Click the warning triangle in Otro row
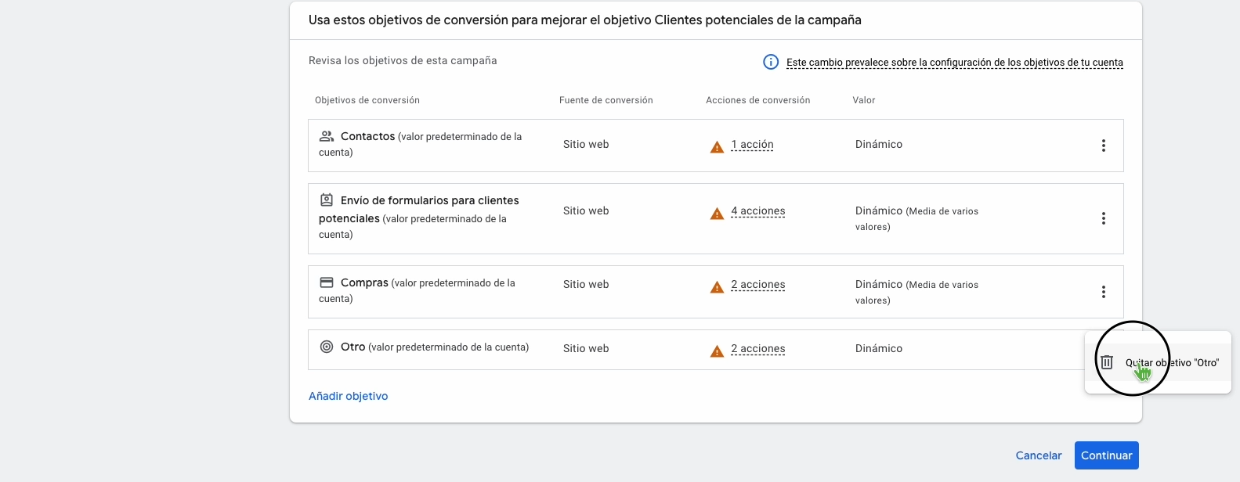 pos(717,351)
